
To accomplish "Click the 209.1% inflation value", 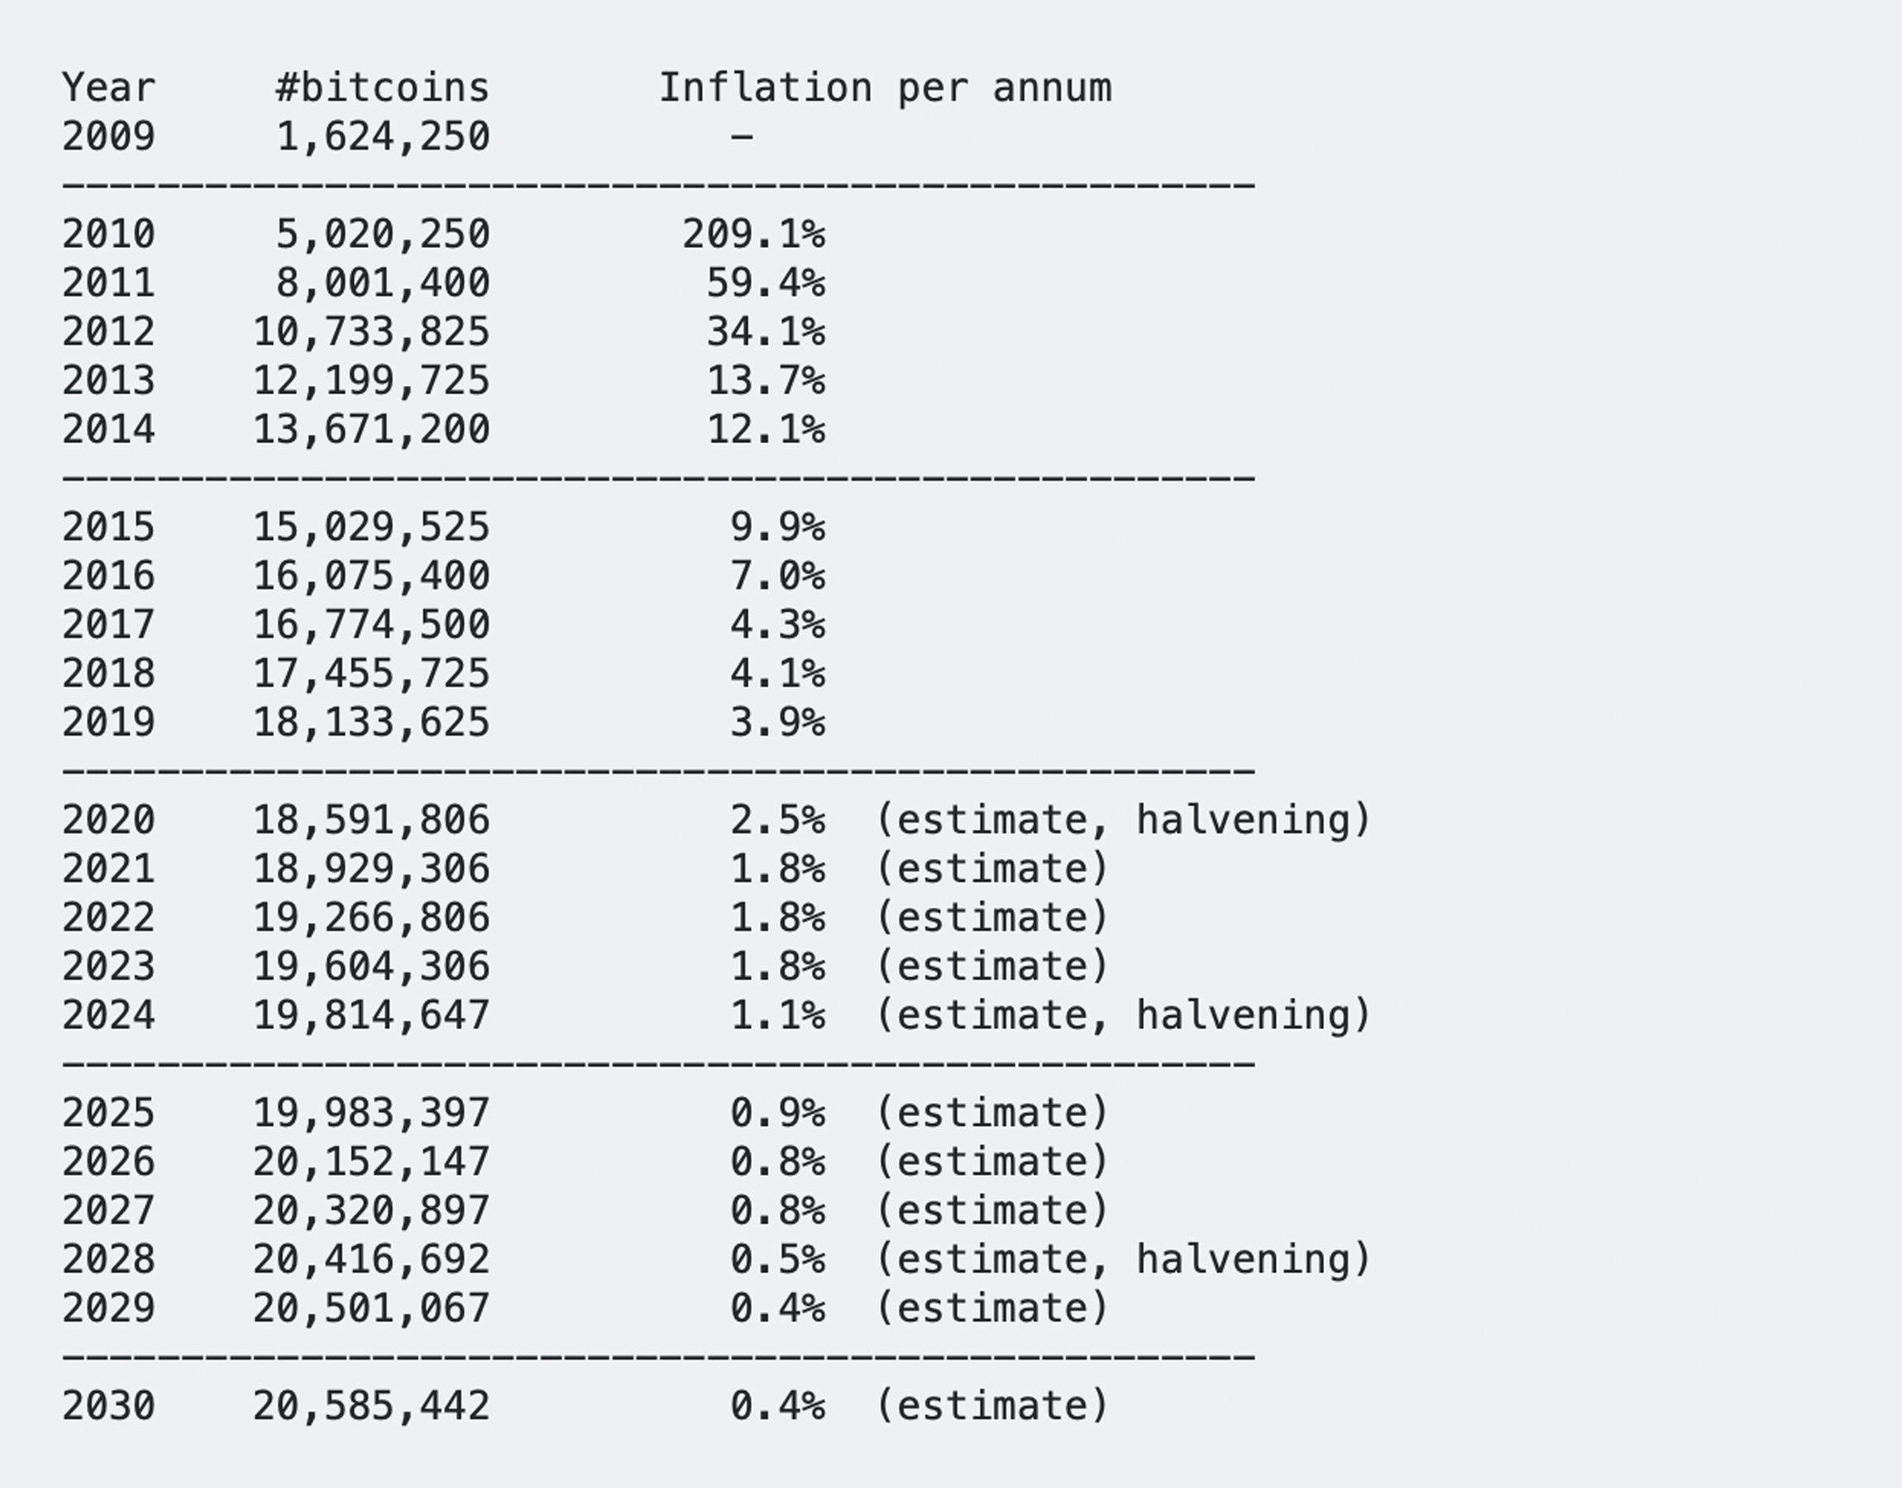I will [753, 234].
